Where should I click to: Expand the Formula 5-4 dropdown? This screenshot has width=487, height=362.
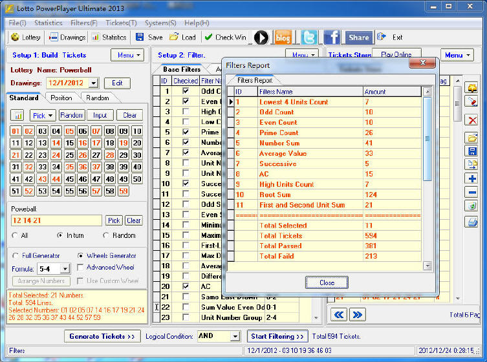point(65,269)
